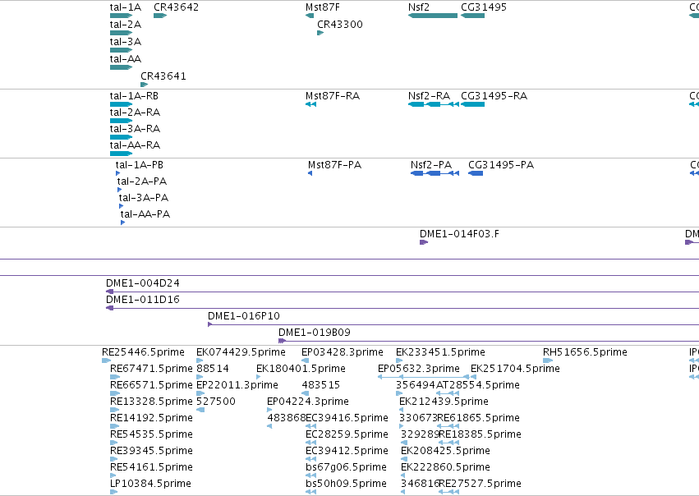This screenshot has height=496, width=699.
Task: Click the Nsf2-PA protein label
Action: tap(431, 165)
